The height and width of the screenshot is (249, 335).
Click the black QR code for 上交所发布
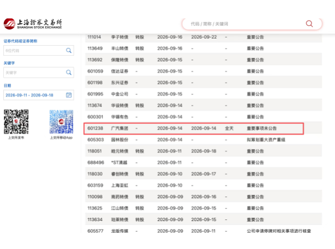(x=16, y=122)
